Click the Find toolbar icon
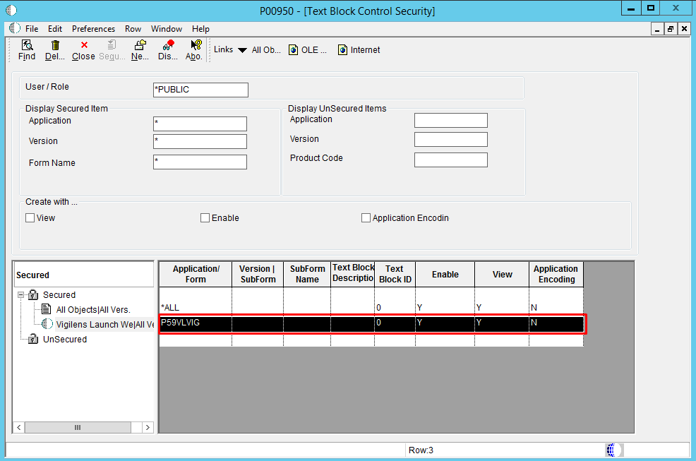Screen dimensions: 696x461 (27, 45)
